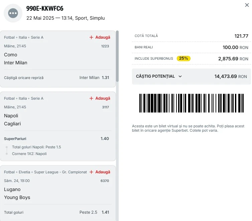The image size is (252, 221).
Task: Open the Napoli Cagliari match names
Action: coord(12,120)
